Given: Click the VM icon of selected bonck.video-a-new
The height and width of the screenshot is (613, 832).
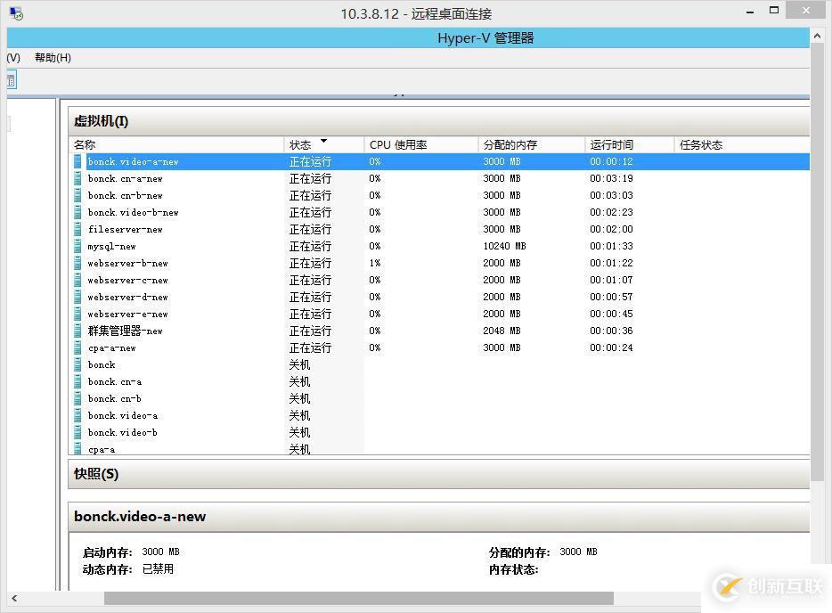Looking at the screenshot, I should (x=78, y=161).
